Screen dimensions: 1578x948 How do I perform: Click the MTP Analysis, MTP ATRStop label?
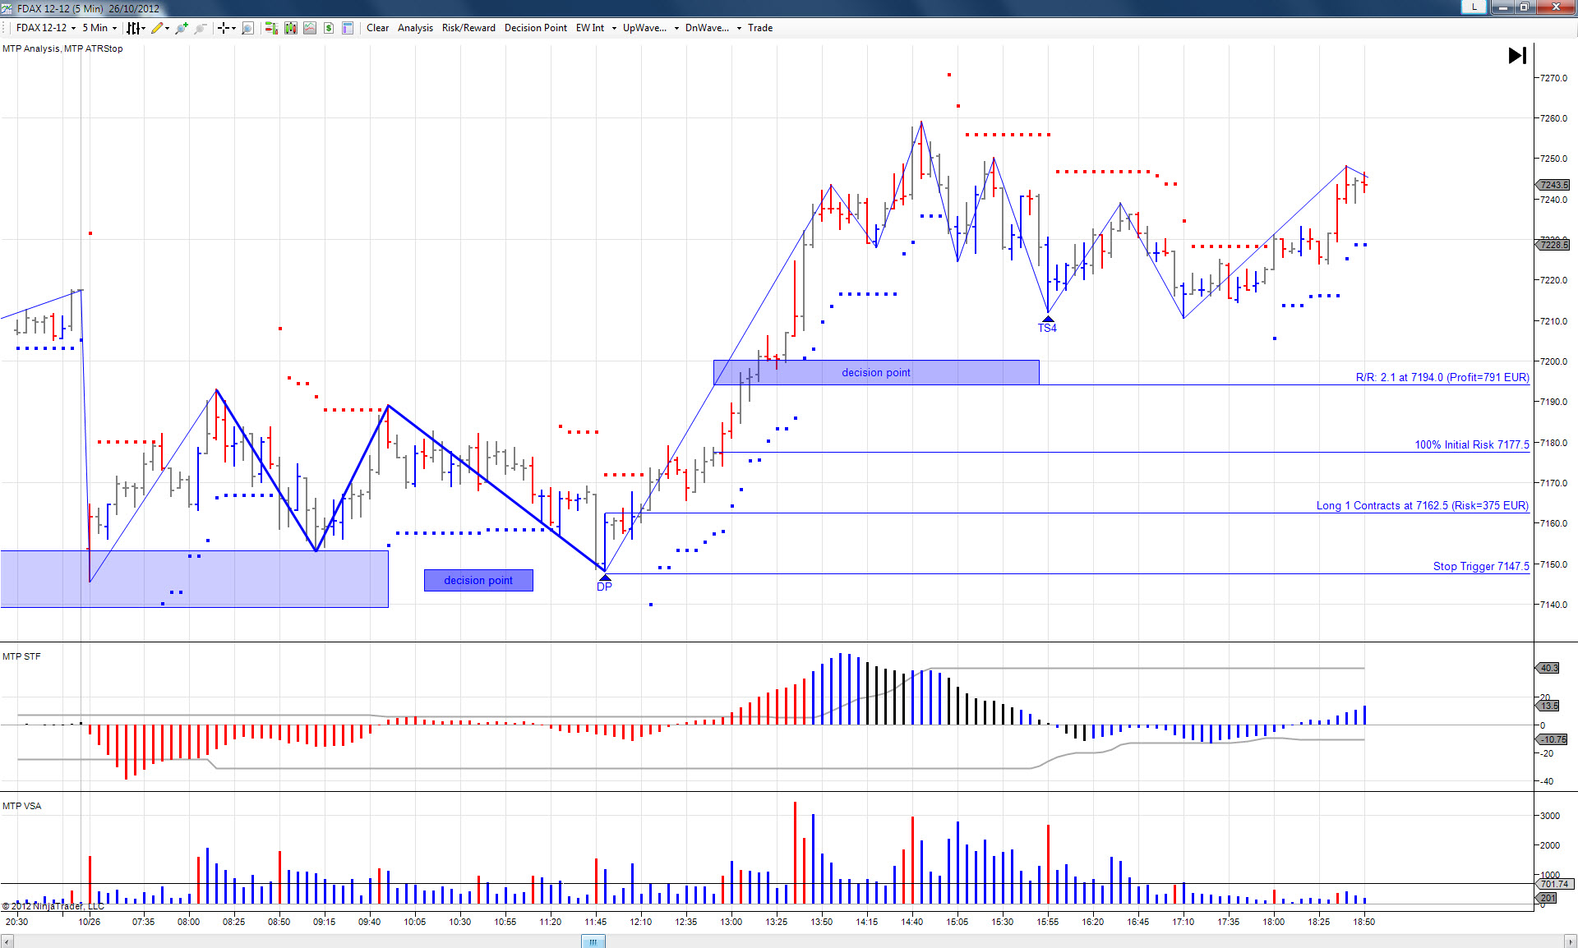[x=62, y=48]
